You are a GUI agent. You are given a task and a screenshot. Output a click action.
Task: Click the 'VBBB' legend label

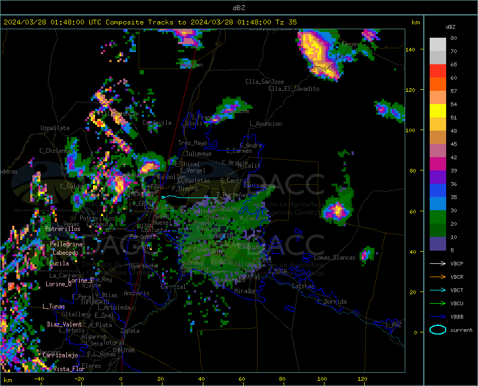[457, 317]
